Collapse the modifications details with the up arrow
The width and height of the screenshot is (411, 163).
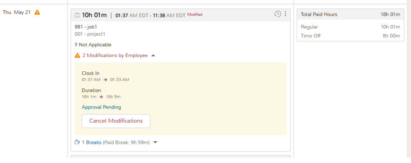[153, 56]
